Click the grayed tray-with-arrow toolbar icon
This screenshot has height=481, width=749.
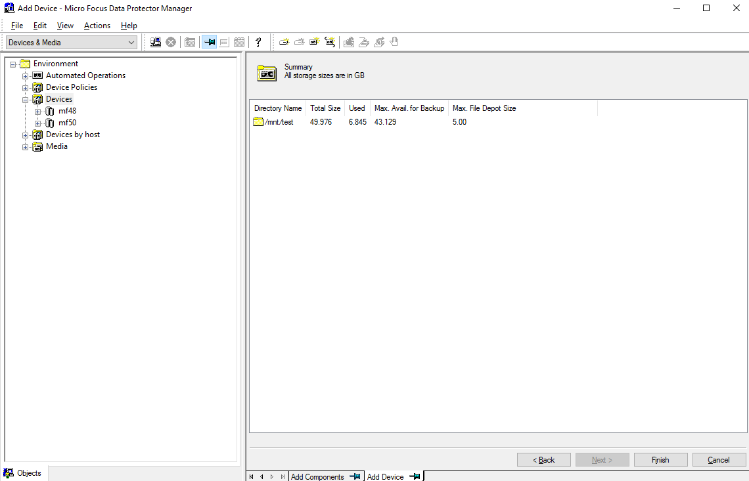[x=364, y=42]
